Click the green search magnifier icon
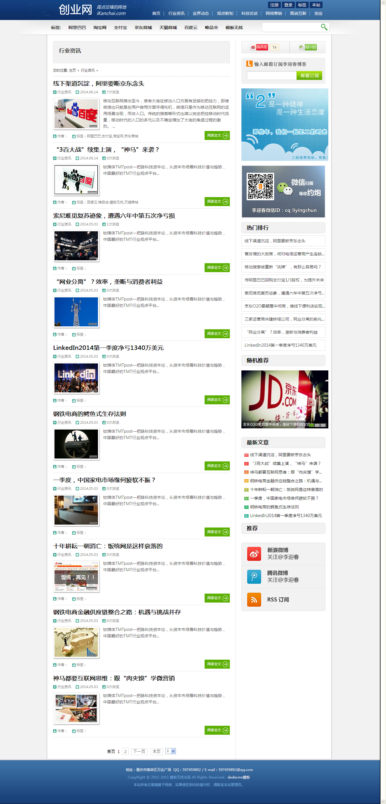 [x=324, y=27]
